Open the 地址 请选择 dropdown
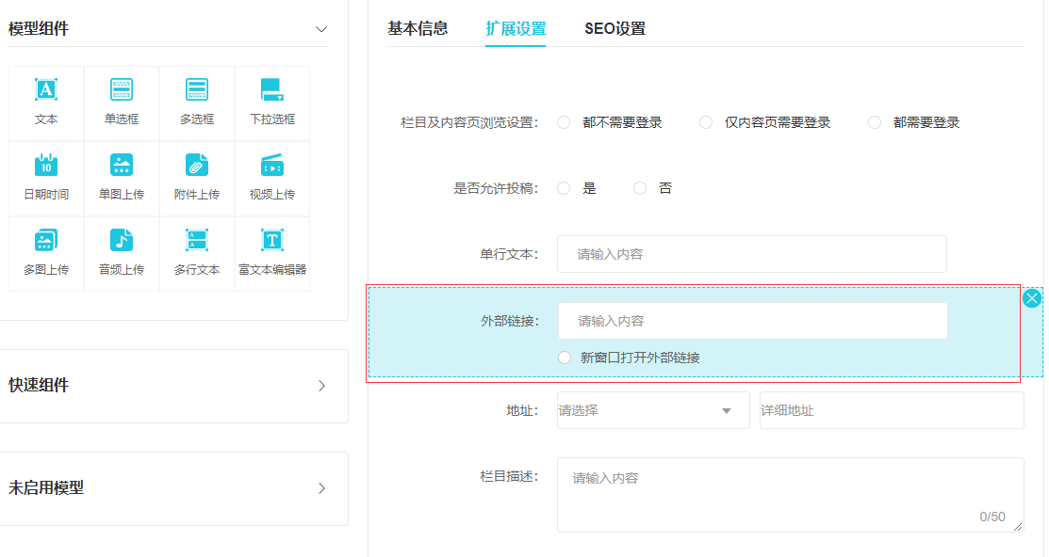 click(x=652, y=410)
